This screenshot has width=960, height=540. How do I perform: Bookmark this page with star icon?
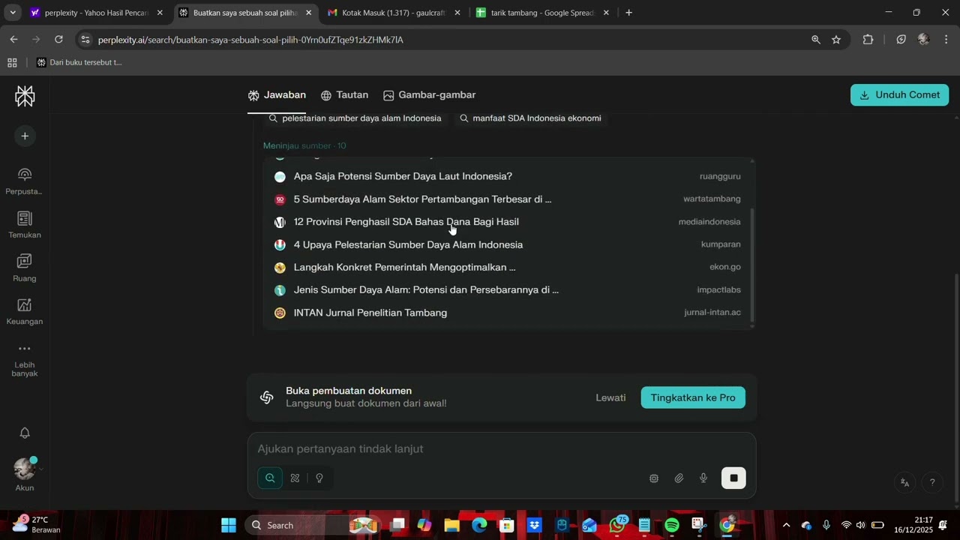tap(836, 40)
